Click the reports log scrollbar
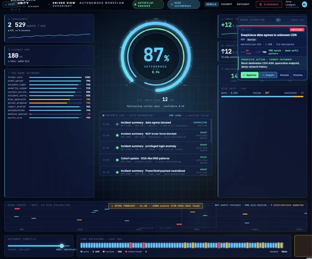 coord(211,131)
